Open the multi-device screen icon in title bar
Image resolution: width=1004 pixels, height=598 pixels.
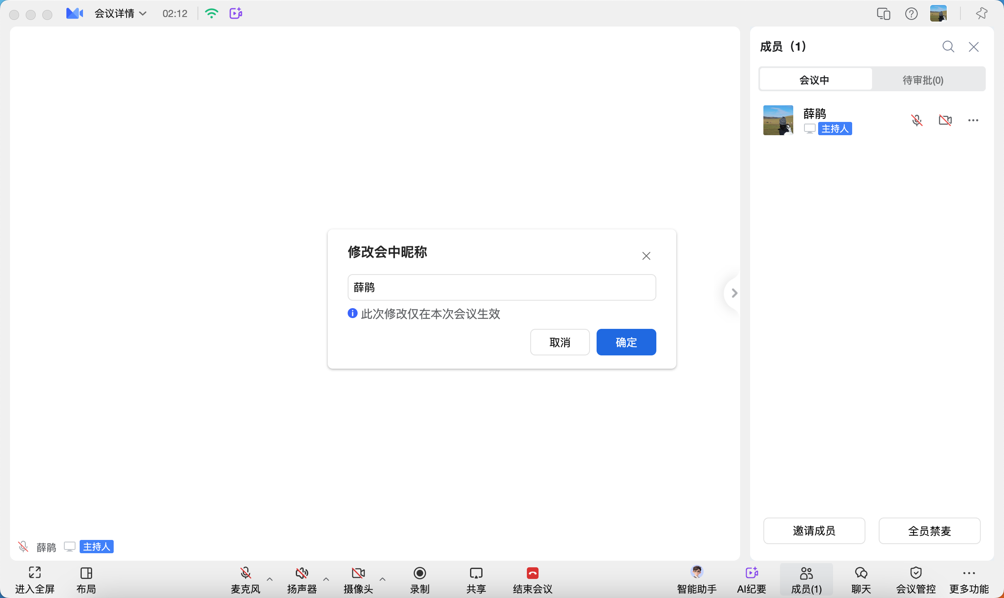[883, 14]
